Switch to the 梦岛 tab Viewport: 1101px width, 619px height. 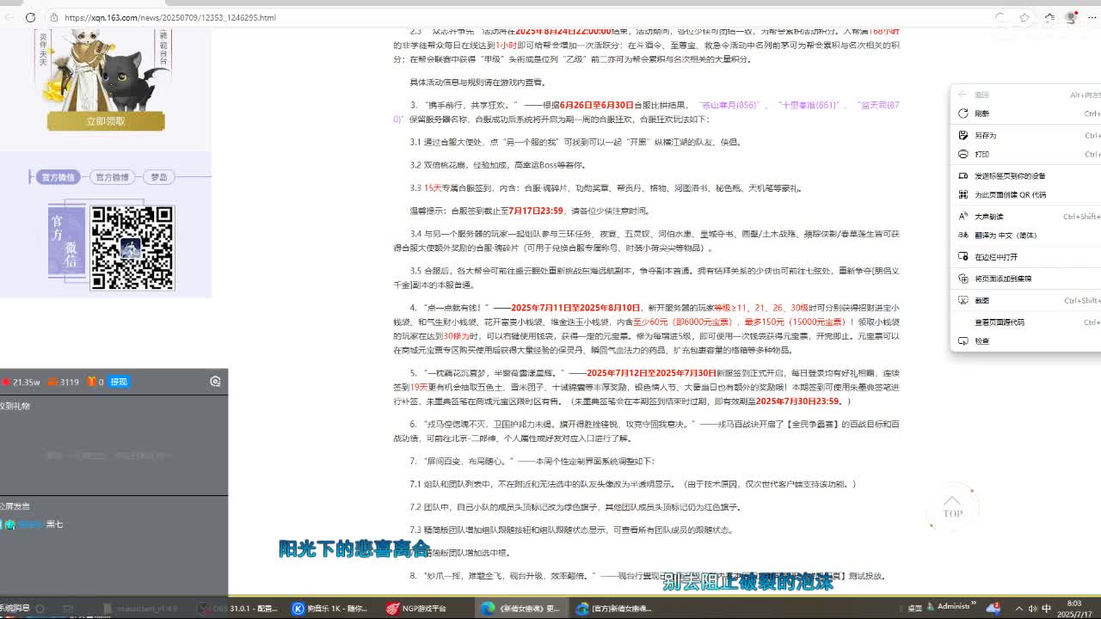pyautogui.click(x=159, y=177)
